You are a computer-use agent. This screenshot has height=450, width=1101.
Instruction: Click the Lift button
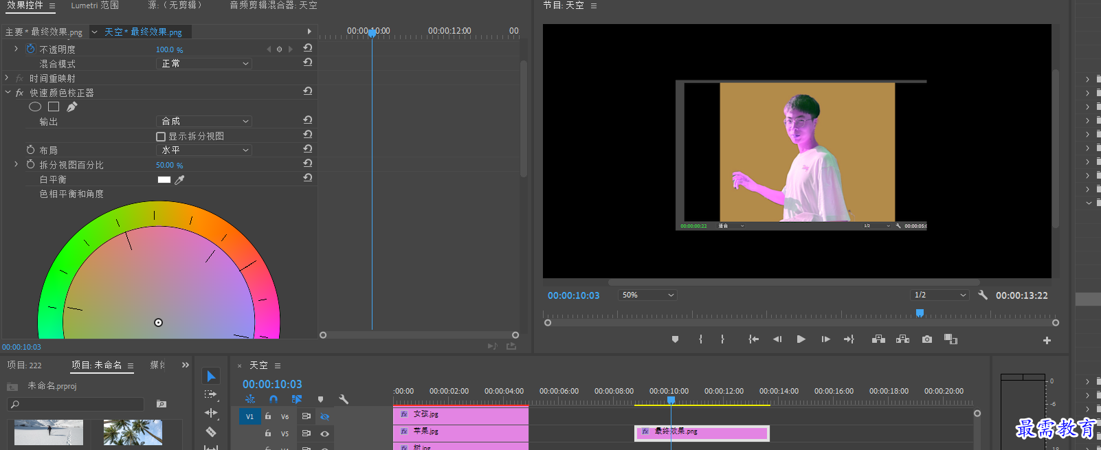click(878, 339)
